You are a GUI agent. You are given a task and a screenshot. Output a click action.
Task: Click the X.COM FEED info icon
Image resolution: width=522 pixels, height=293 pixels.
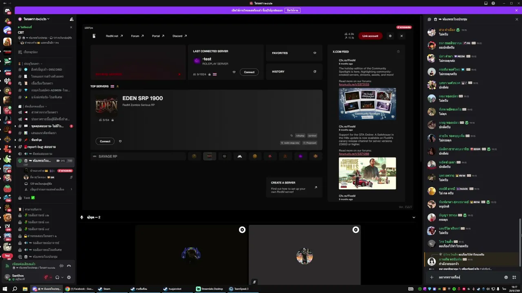398,52
